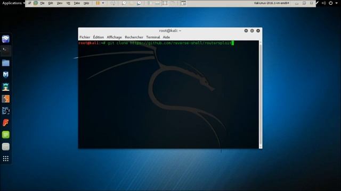Open Armitage from the dock
The height and width of the screenshot is (191, 341).
[6, 87]
